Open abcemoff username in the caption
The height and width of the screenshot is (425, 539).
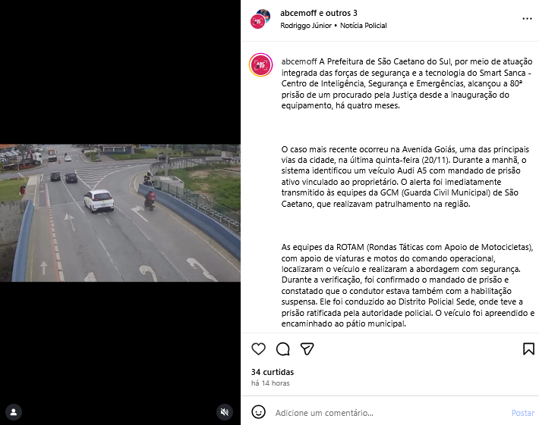click(299, 61)
